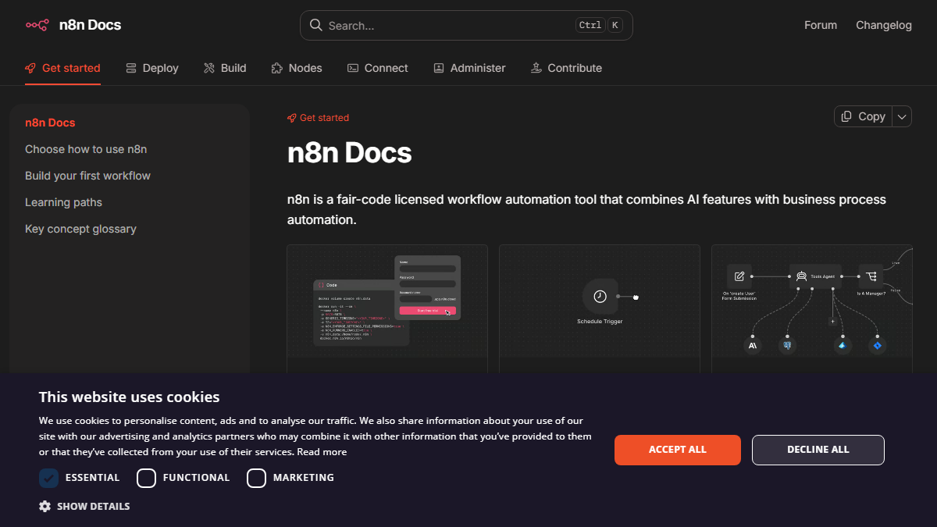
Task: Follow the Read more cookie link
Action: 322,452
